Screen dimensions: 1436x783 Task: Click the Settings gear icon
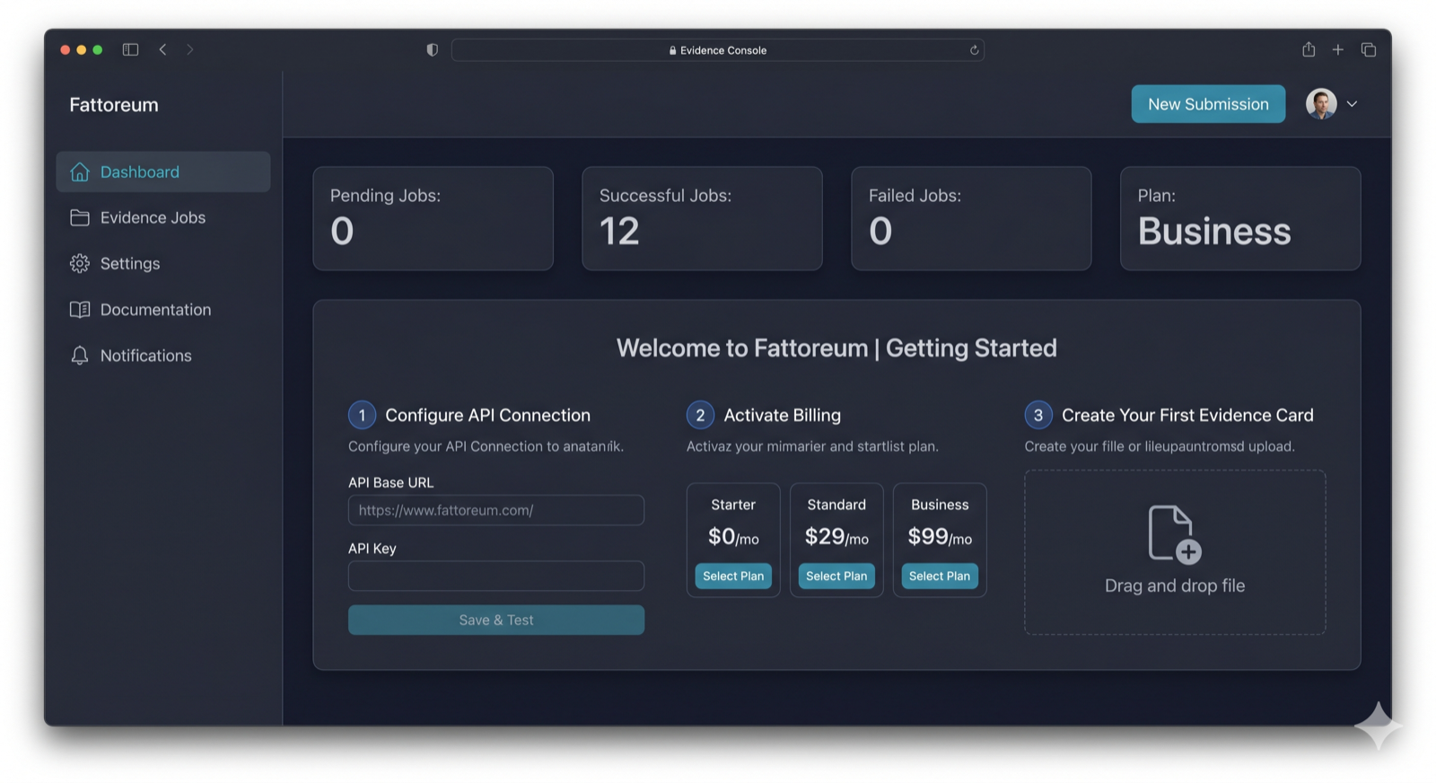[80, 263]
